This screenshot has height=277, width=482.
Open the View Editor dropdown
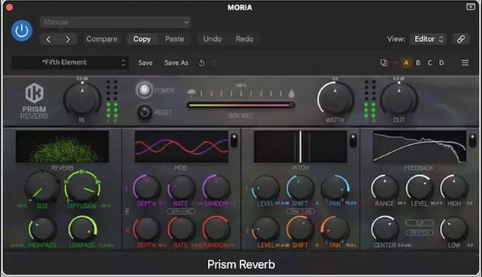(x=429, y=39)
